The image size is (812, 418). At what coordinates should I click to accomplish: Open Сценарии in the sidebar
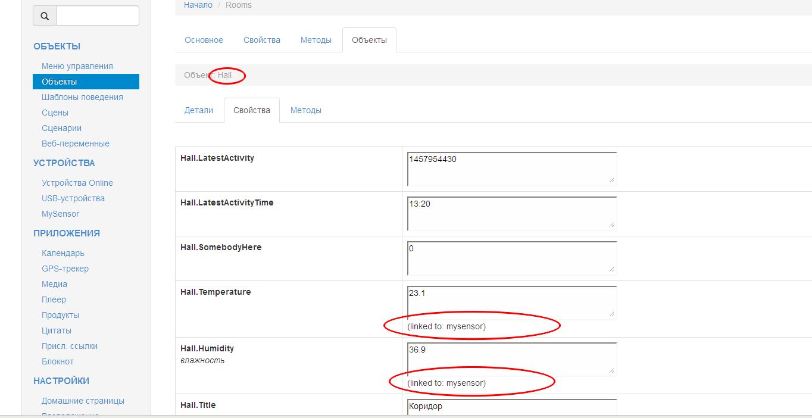61,128
